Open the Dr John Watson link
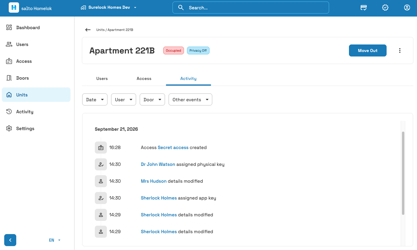The width and height of the screenshot is (417, 250). pyautogui.click(x=158, y=164)
